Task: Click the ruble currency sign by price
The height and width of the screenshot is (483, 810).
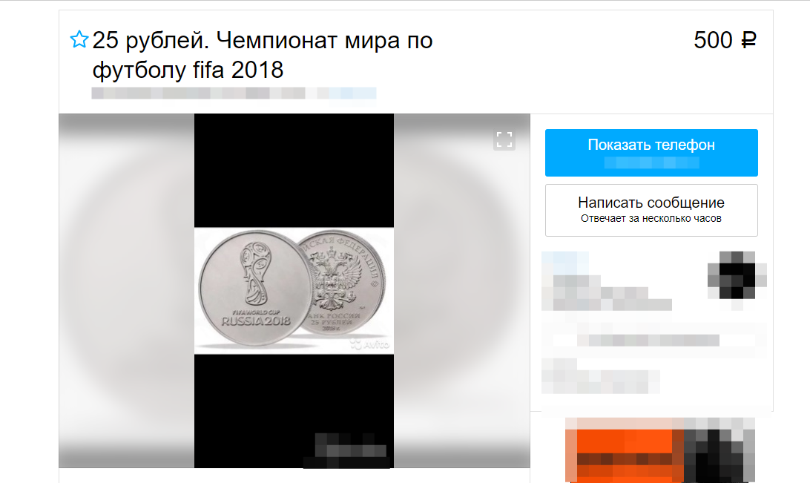Action: click(748, 40)
